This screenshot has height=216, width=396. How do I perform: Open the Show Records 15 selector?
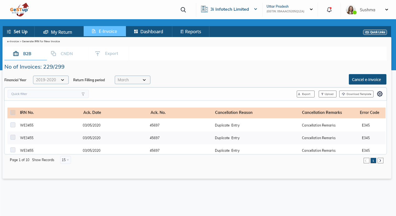pos(65,160)
